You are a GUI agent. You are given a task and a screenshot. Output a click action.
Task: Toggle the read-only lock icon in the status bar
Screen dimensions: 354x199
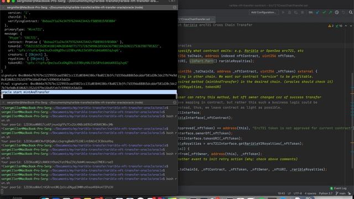[350, 193]
